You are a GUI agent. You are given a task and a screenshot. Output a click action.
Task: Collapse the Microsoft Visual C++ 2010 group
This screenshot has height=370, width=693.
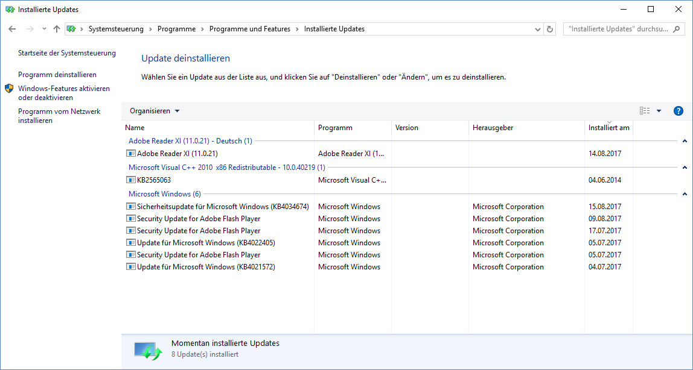(x=685, y=168)
